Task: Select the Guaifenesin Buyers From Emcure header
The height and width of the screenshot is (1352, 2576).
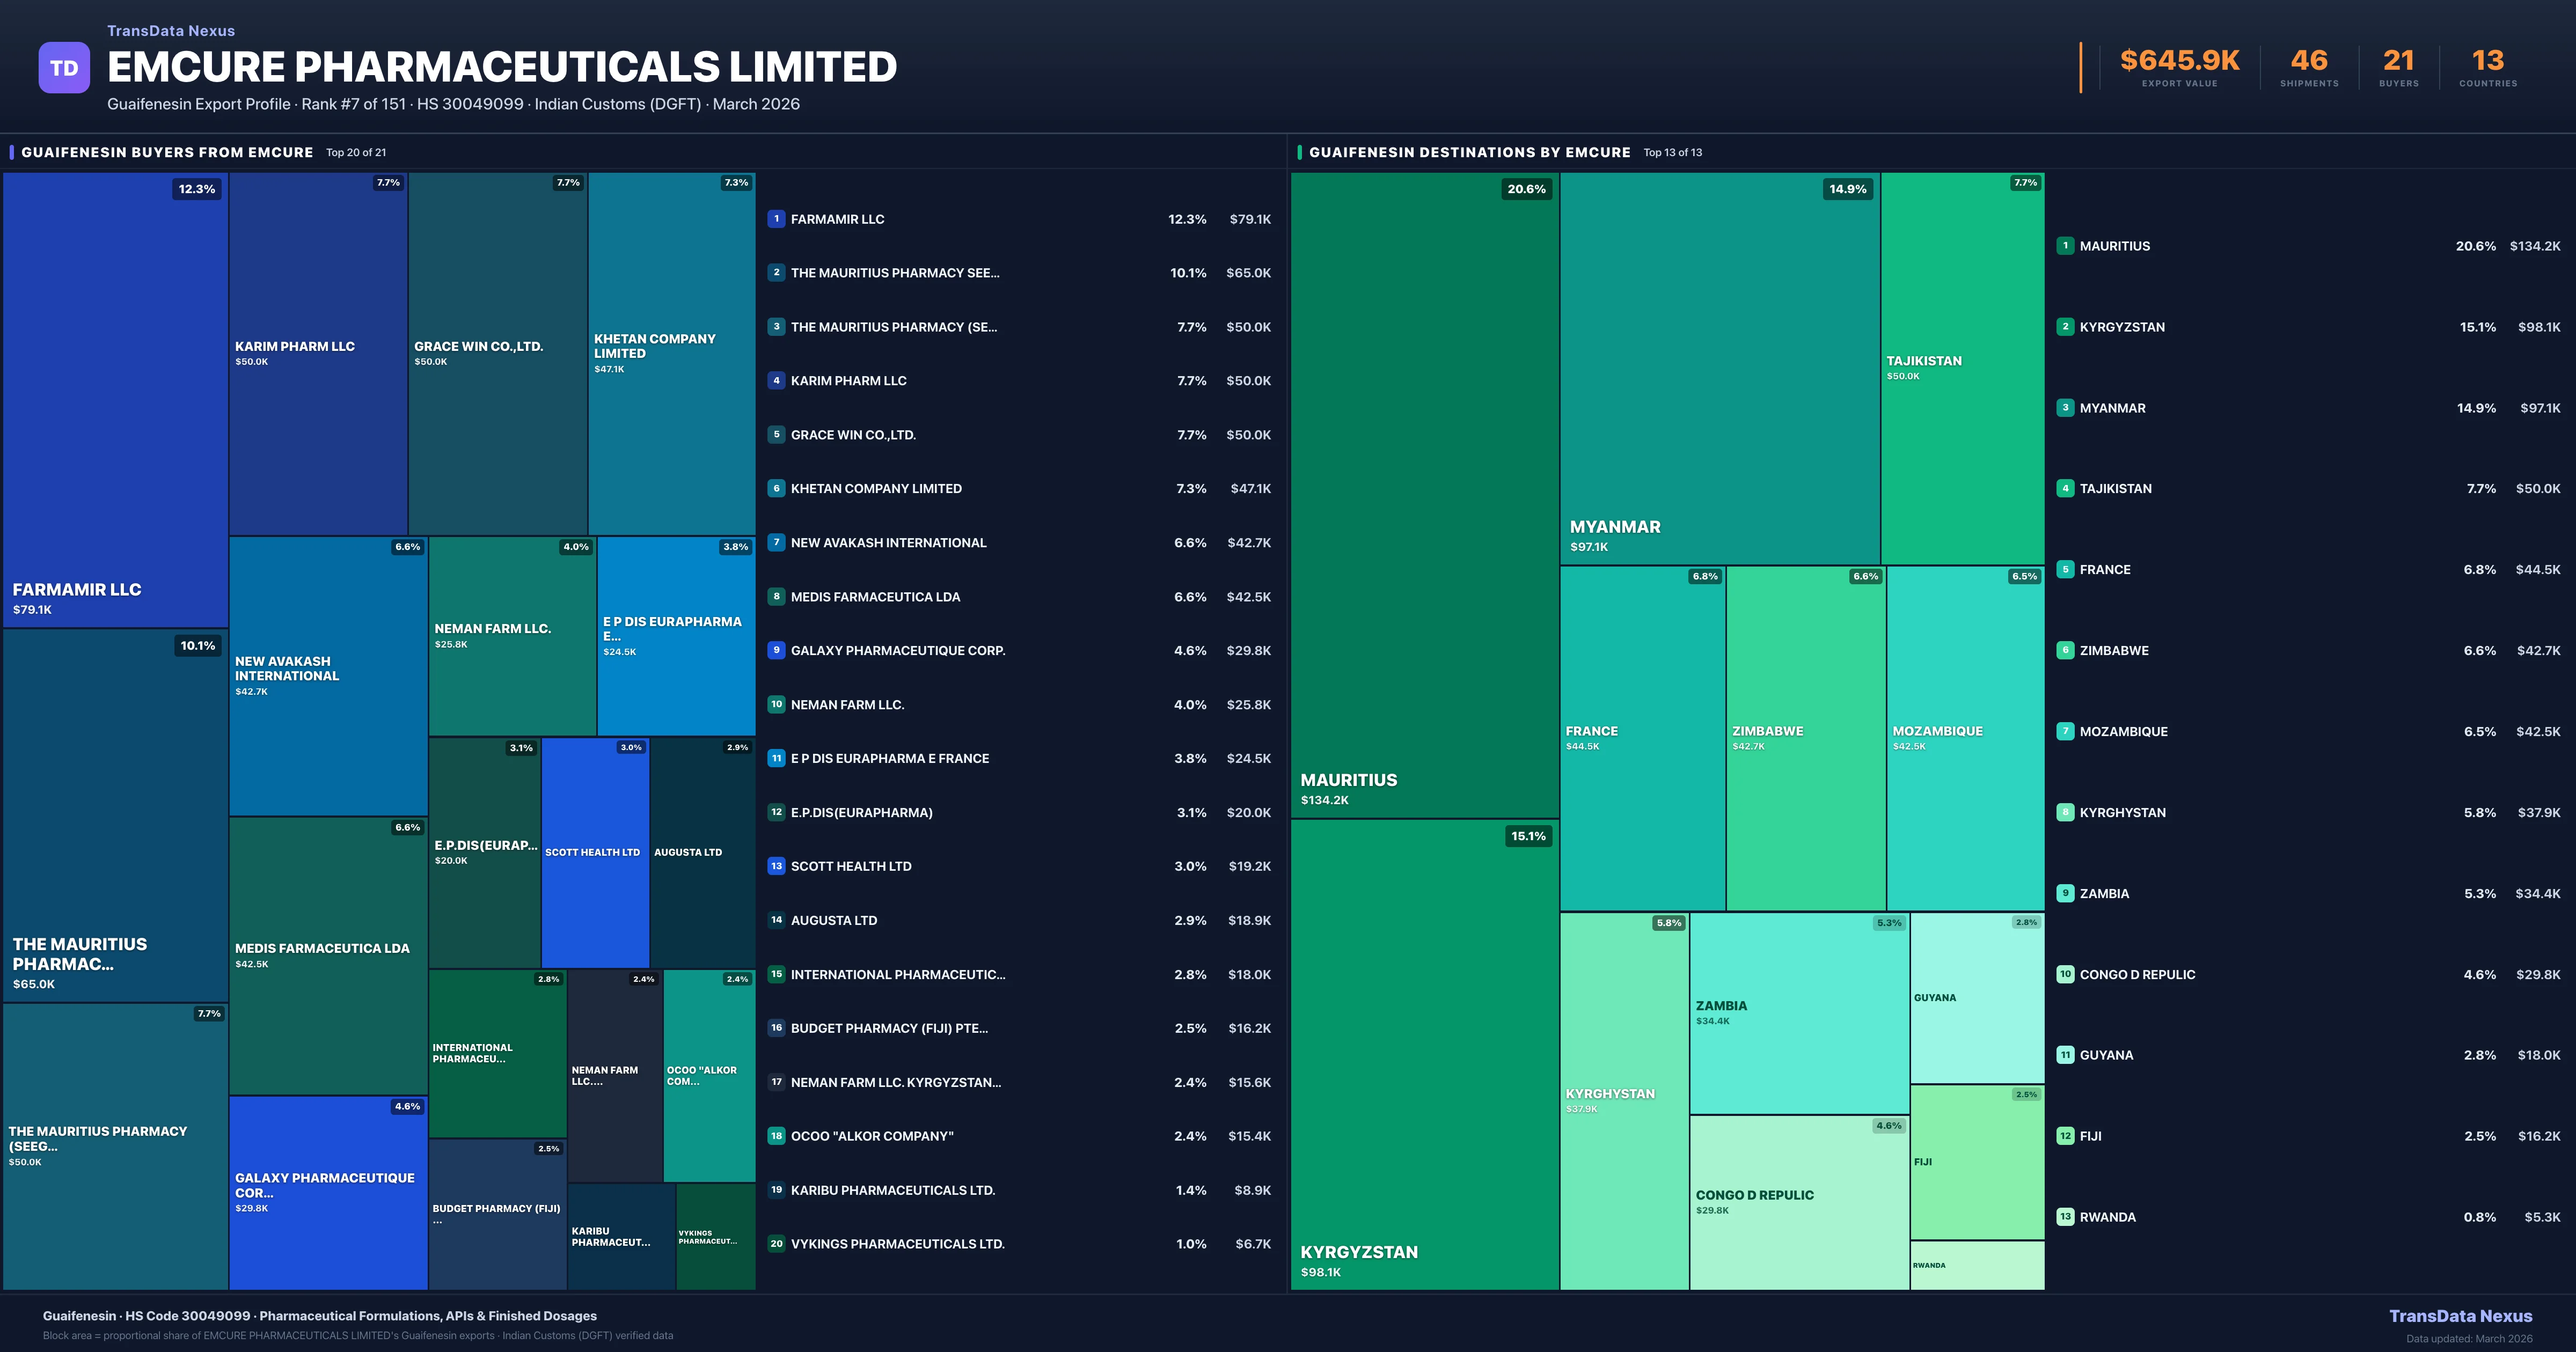Action: pyautogui.click(x=167, y=153)
